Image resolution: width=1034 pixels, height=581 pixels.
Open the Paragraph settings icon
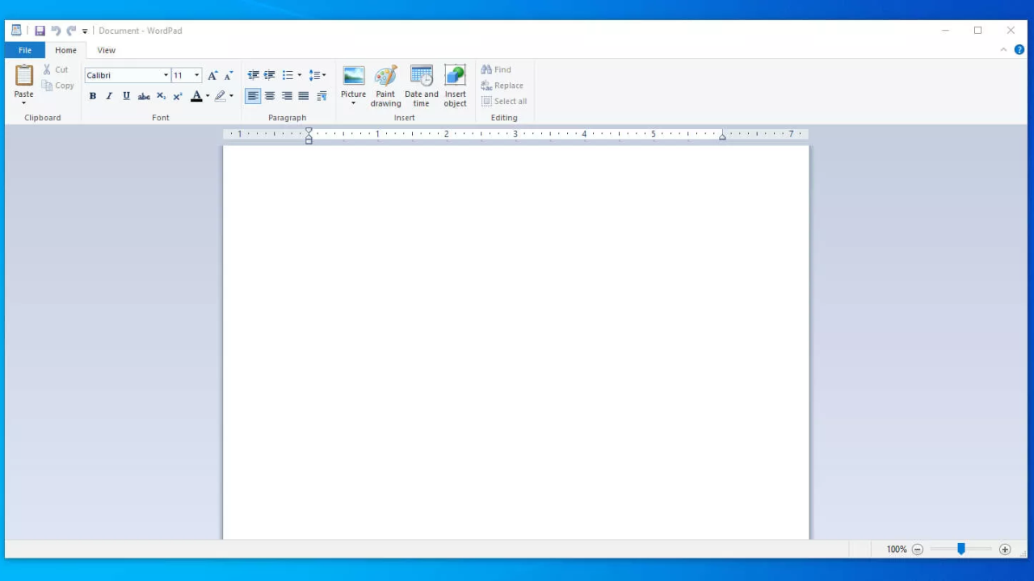(x=322, y=96)
